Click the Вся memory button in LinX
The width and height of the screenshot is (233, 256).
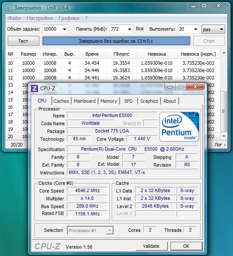(140, 29)
